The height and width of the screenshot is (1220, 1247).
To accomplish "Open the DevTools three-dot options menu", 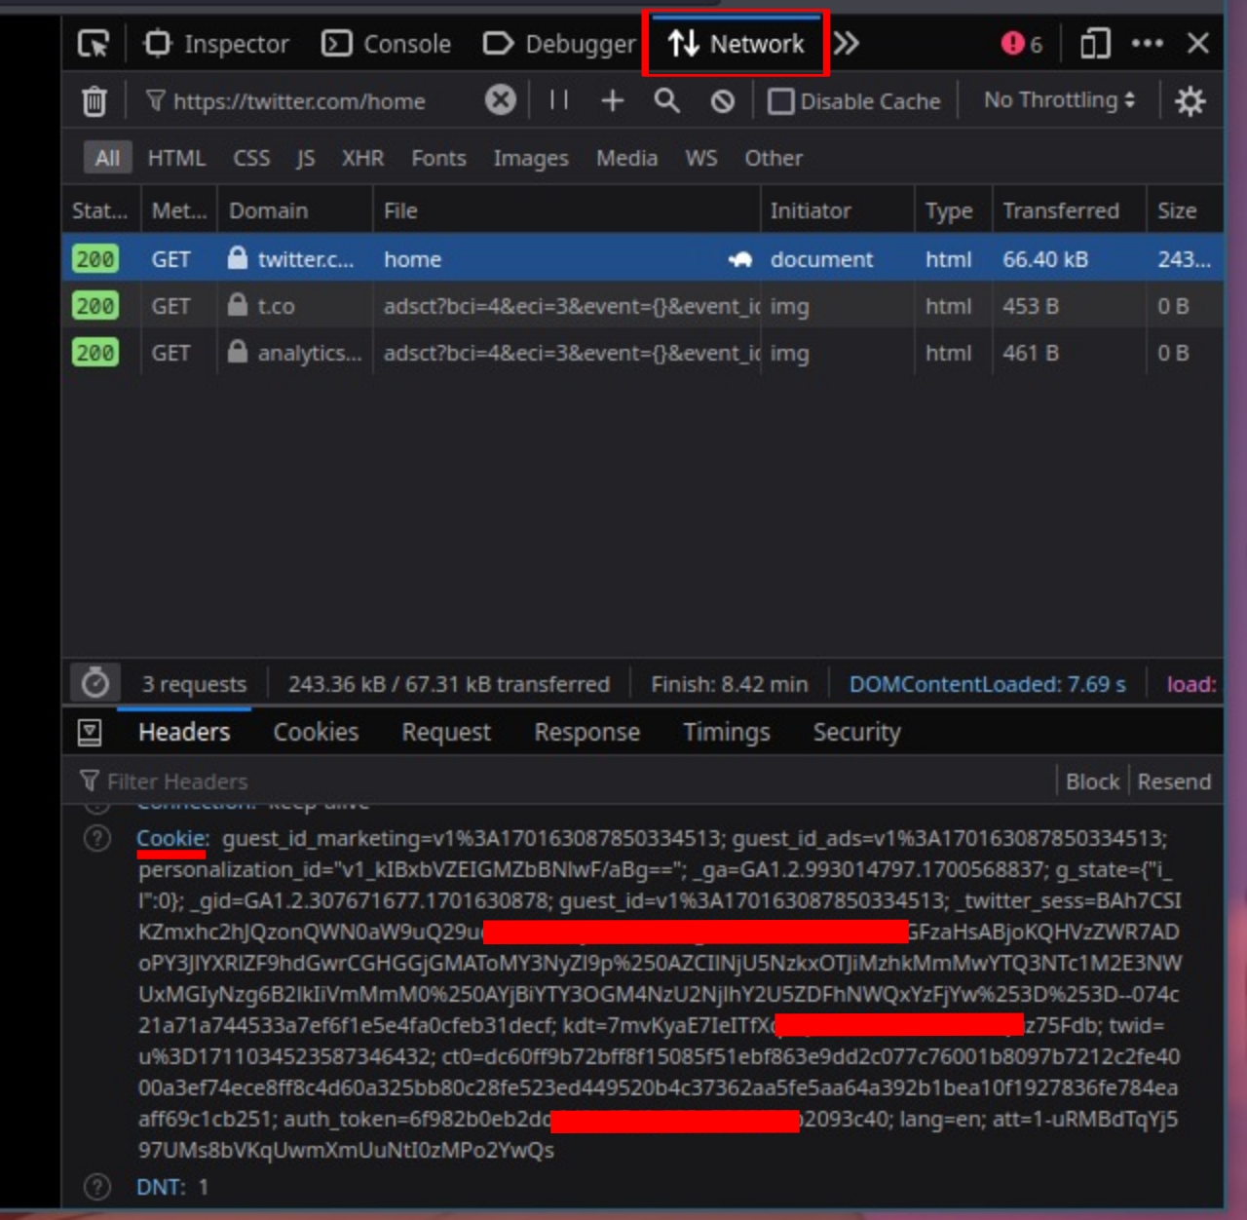I will click(1147, 44).
